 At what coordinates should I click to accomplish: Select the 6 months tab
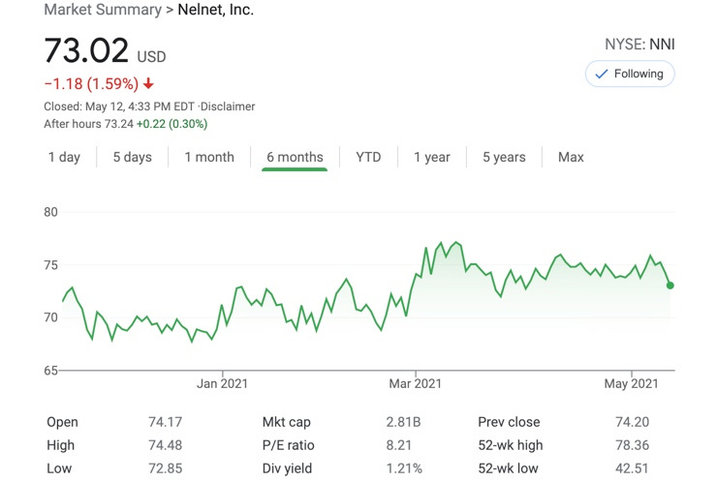(295, 158)
